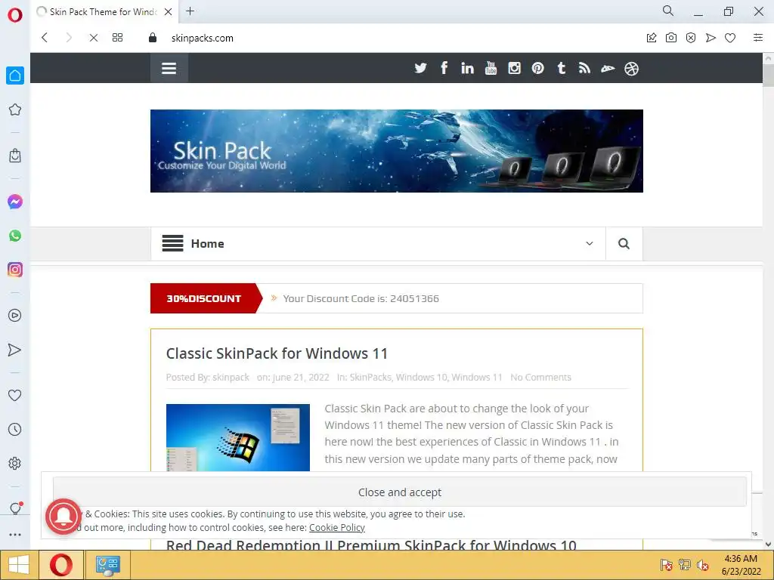Save page to bookmarks heart

730,38
